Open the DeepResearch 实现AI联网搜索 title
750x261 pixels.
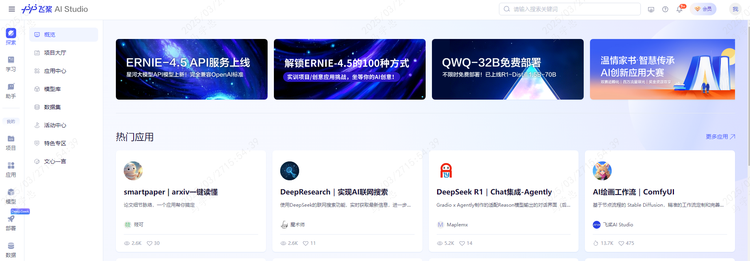point(334,192)
